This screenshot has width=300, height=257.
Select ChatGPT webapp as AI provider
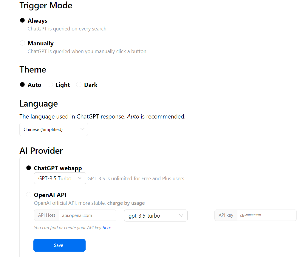point(29,168)
